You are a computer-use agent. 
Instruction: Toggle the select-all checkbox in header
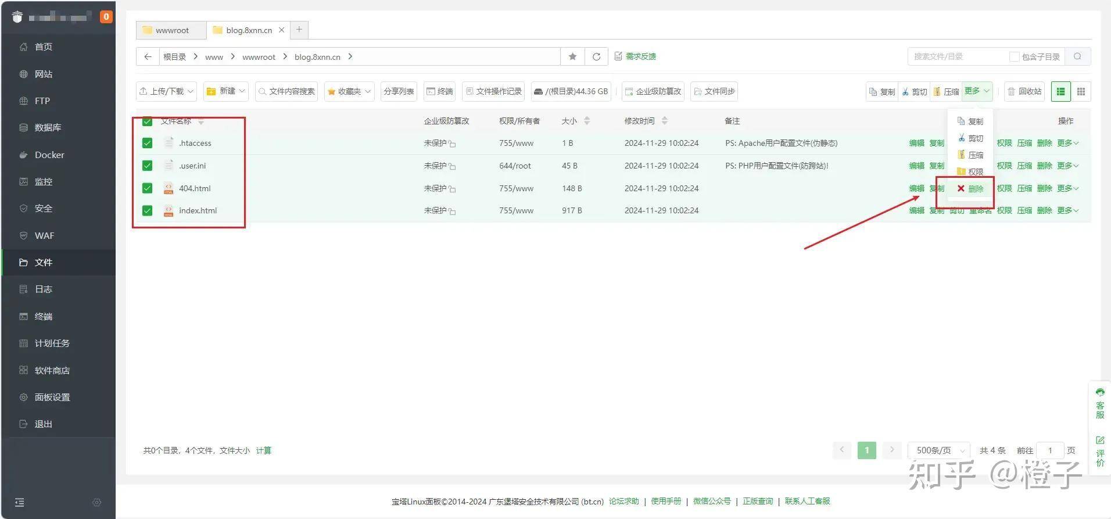pyautogui.click(x=147, y=121)
